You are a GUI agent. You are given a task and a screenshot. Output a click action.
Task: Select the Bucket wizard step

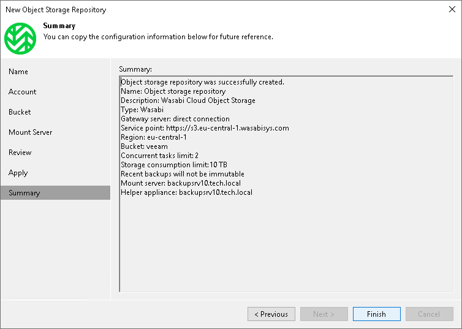point(20,112)
